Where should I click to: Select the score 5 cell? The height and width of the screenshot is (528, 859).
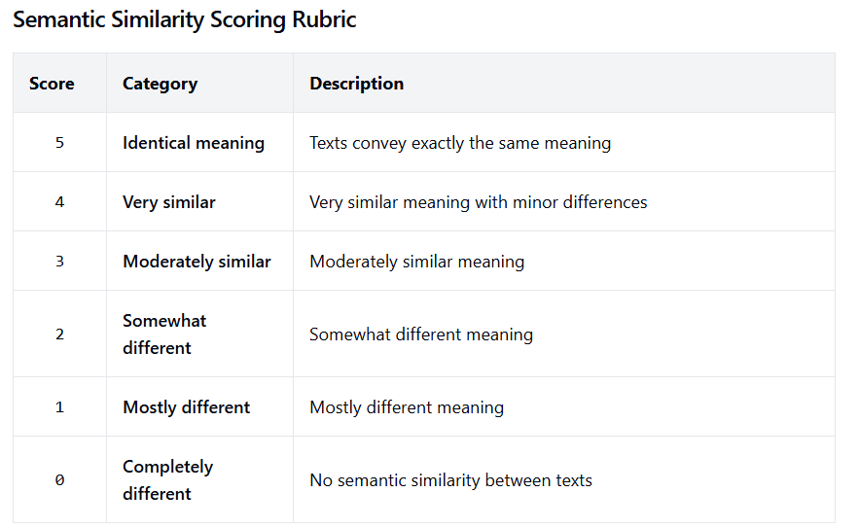pyautogui.click(x=59, y=143)
